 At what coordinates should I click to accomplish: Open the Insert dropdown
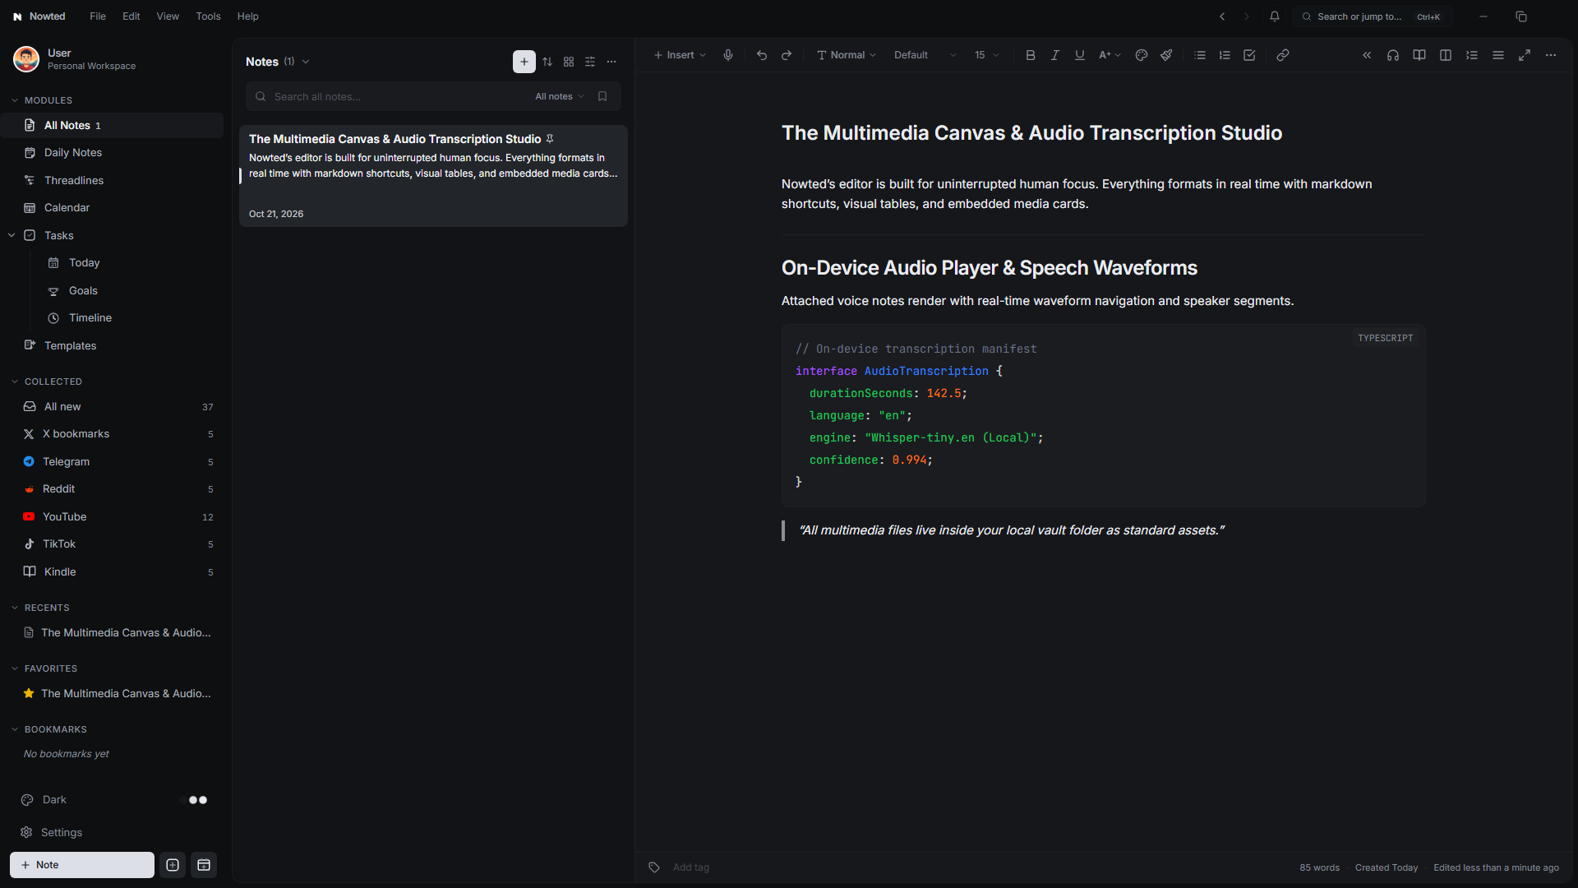point(680,55)
